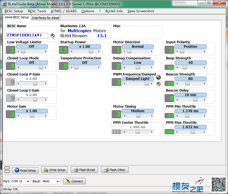The height and width of the screenshot is (194, 228).
Task: Increase PPM Max Throttle with its right arrow
Action: pyautogui.click(x=204, y=132)
